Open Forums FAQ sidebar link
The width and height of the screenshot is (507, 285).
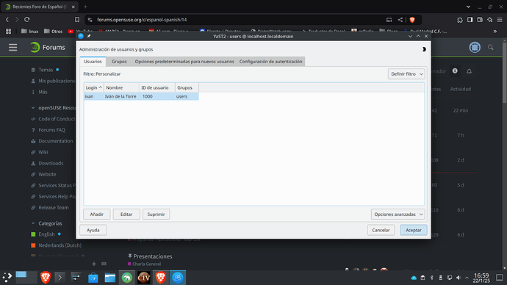point(51,130)
